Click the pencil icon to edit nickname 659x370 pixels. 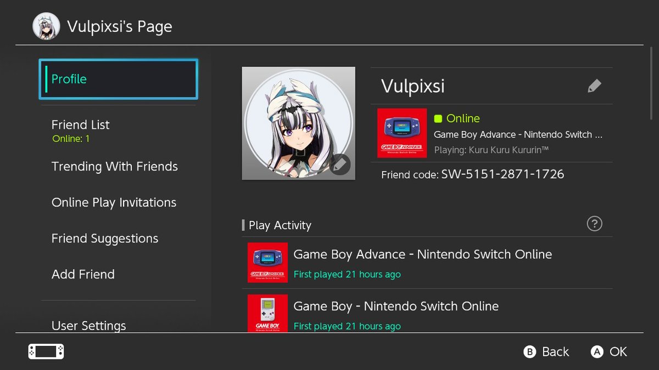[594, 86]
